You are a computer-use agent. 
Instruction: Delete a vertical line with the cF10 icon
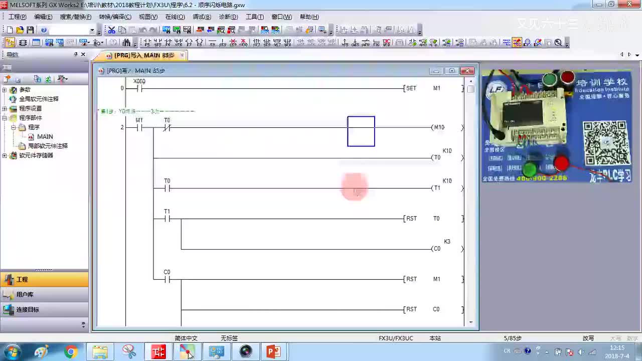[x=244, y=43]
